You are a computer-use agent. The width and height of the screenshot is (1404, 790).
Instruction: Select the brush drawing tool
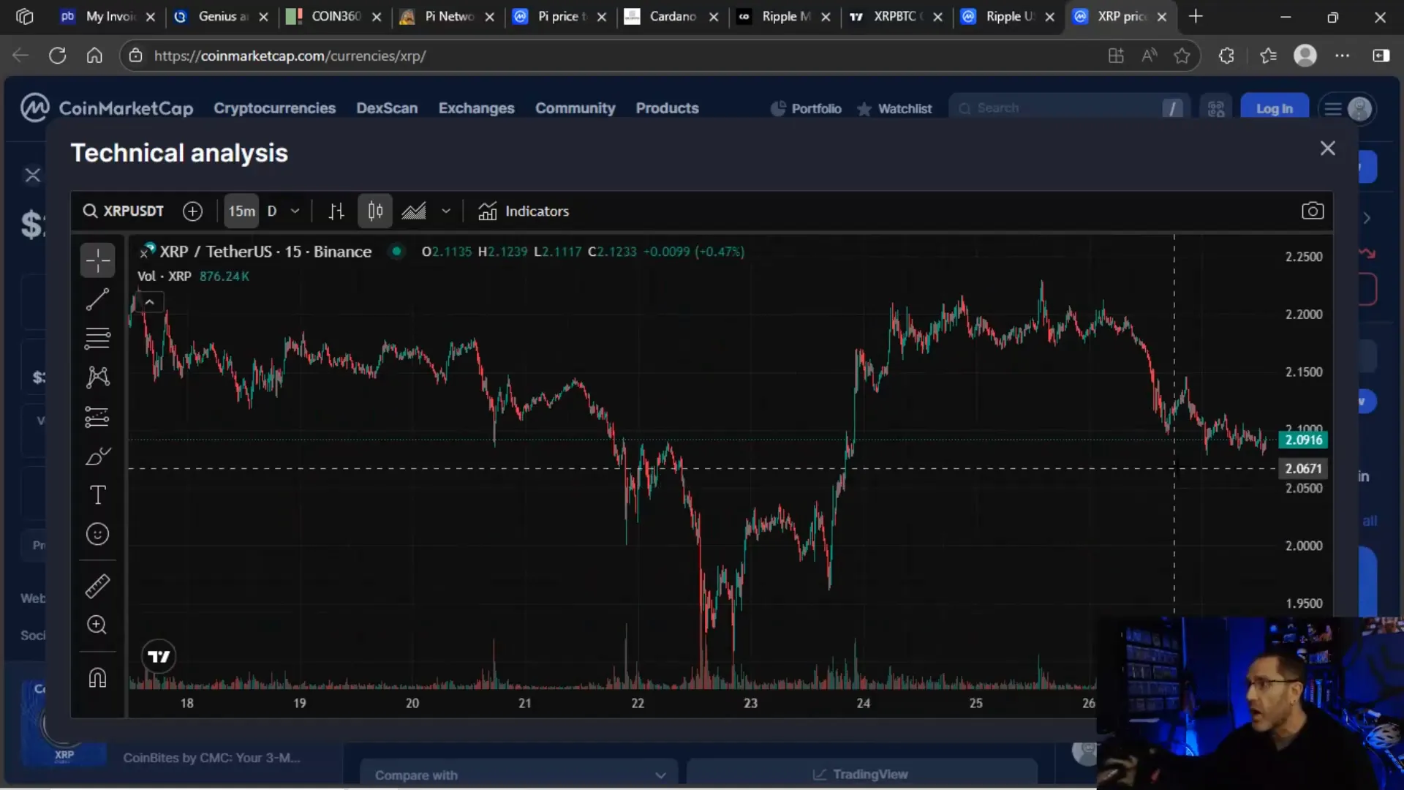pos(97,456)
